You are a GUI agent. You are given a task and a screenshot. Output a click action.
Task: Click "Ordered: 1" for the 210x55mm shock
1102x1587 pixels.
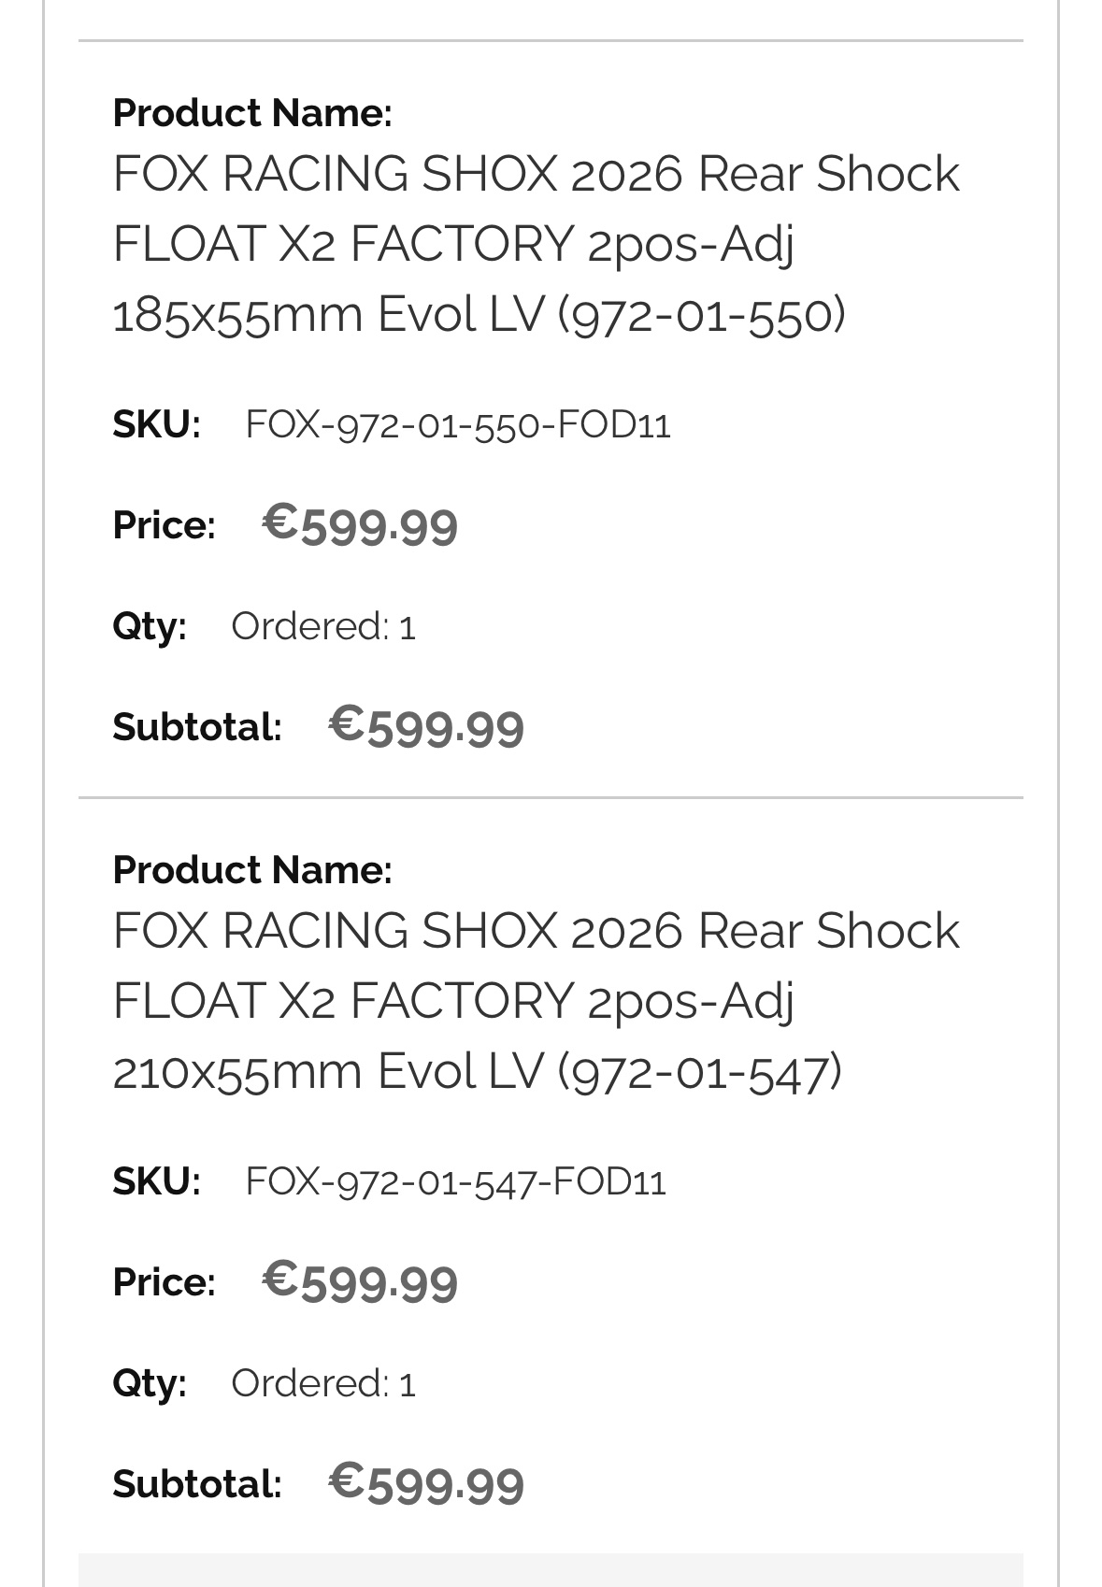coord(322,1383)
